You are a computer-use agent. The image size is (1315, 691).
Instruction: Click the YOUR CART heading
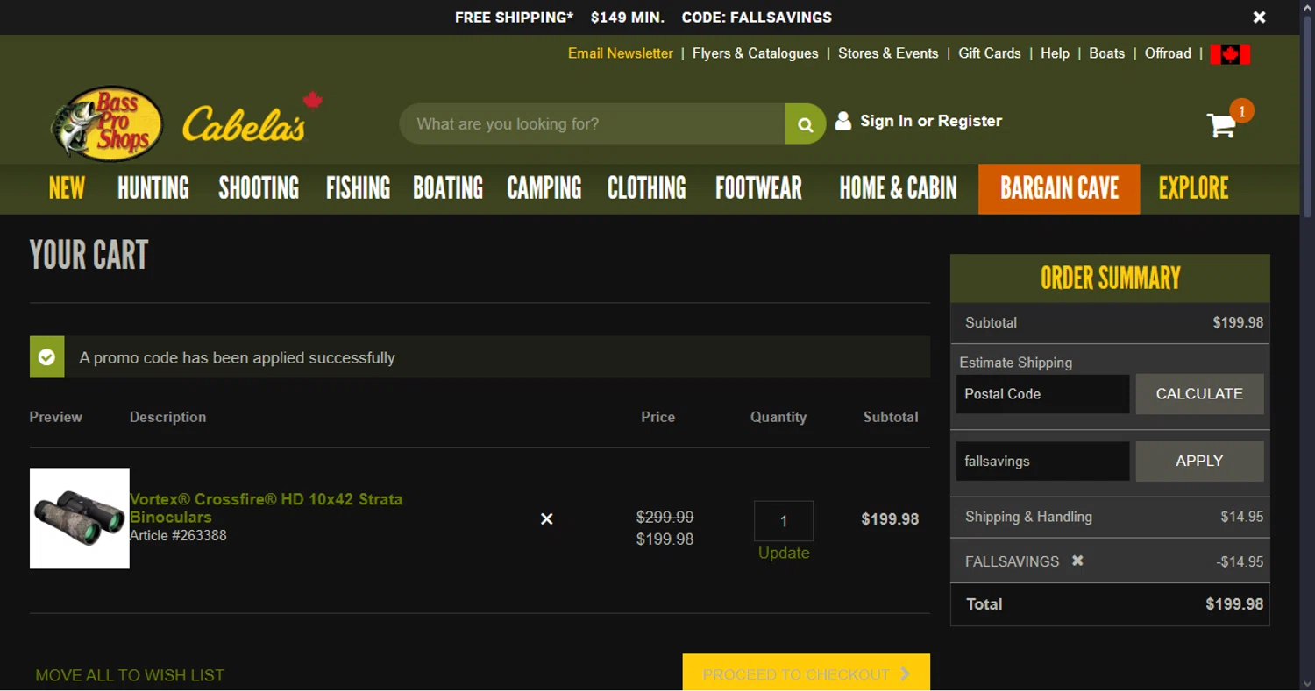(x=89, y=255)
